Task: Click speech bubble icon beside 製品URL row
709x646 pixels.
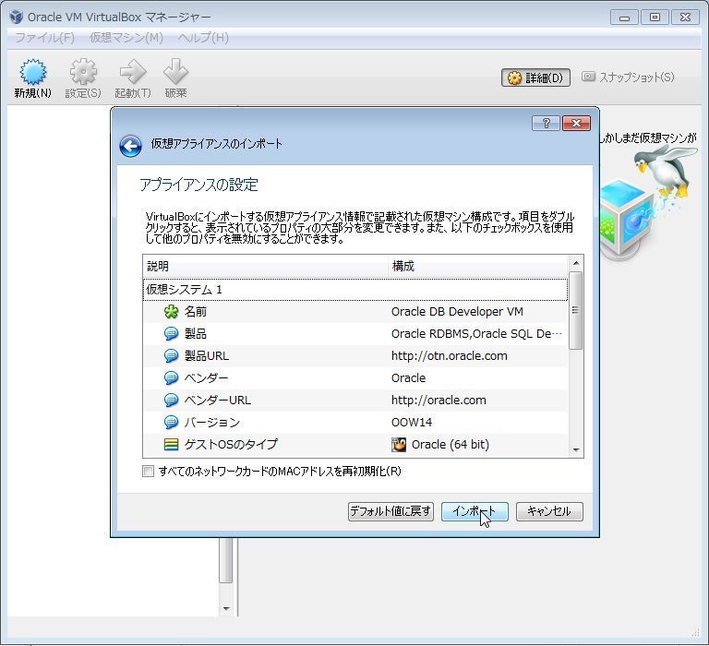Action: 171,356
